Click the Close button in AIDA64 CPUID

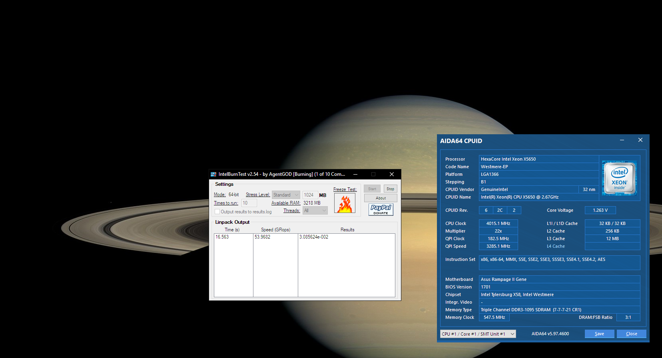[x=631, y=334]
